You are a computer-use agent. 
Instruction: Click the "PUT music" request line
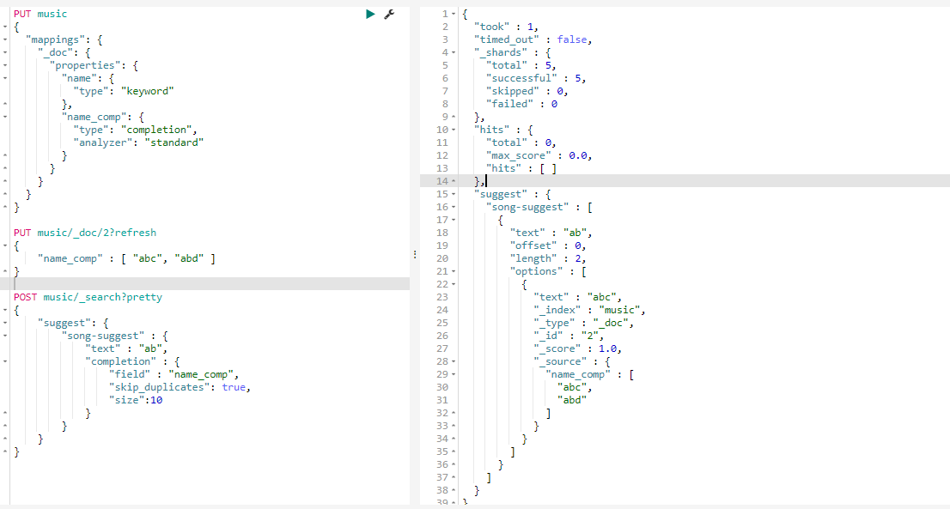(40, 14)
